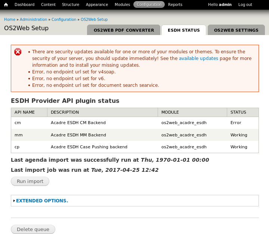The height and width of the screenshot is (234, 269).
Task: Click module name in the cp row
Action: [x=184, y=147]
